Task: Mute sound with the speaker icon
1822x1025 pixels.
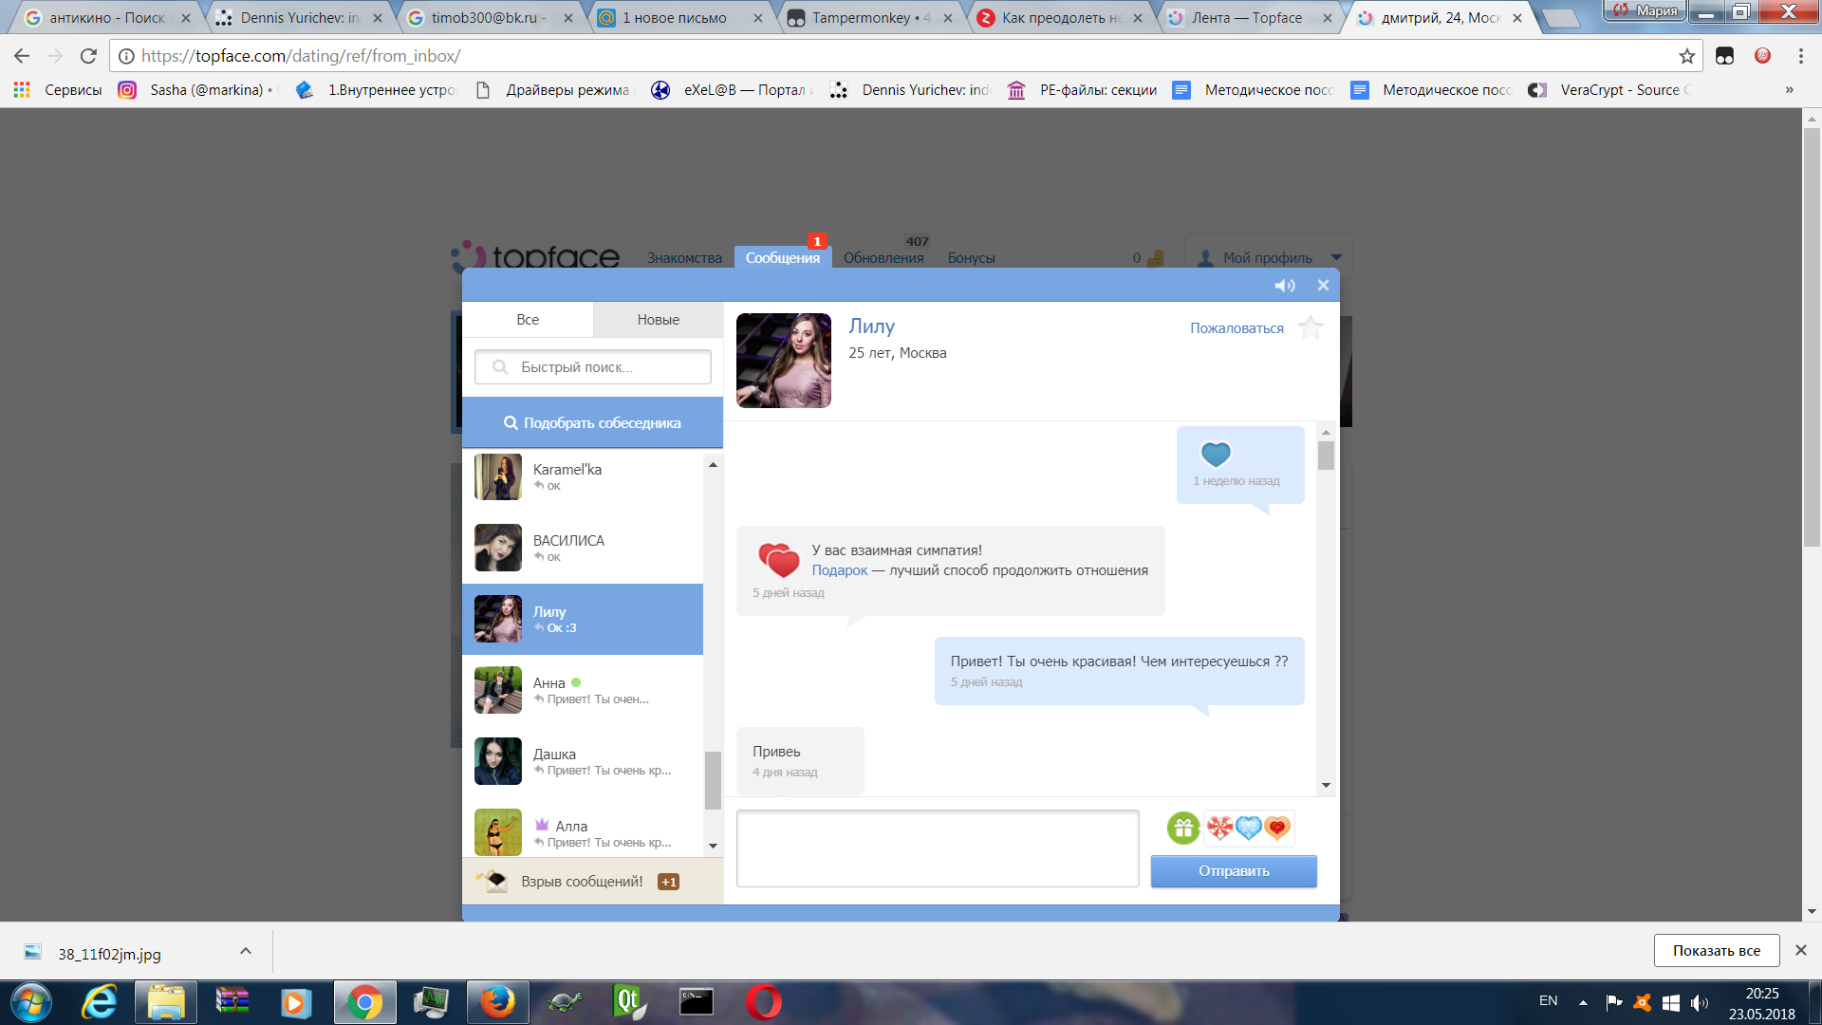Action: [x=1284, y=286]
